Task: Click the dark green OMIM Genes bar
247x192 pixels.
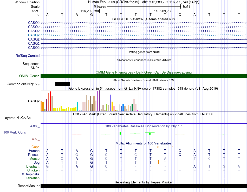Action: pos(144,76)
